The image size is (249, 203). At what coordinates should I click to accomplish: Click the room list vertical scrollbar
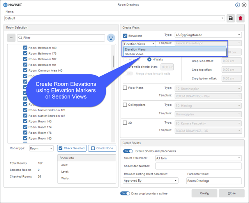[x=113, y=61]
